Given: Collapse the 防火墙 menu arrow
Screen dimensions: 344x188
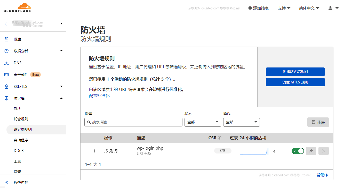Looking at the screenshot, I should tap(61, 98).
